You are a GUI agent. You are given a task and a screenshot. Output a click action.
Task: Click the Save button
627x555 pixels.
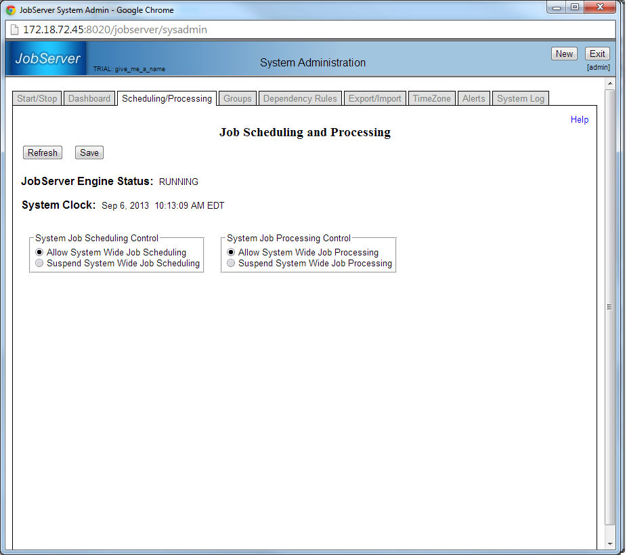pos(89,152)
